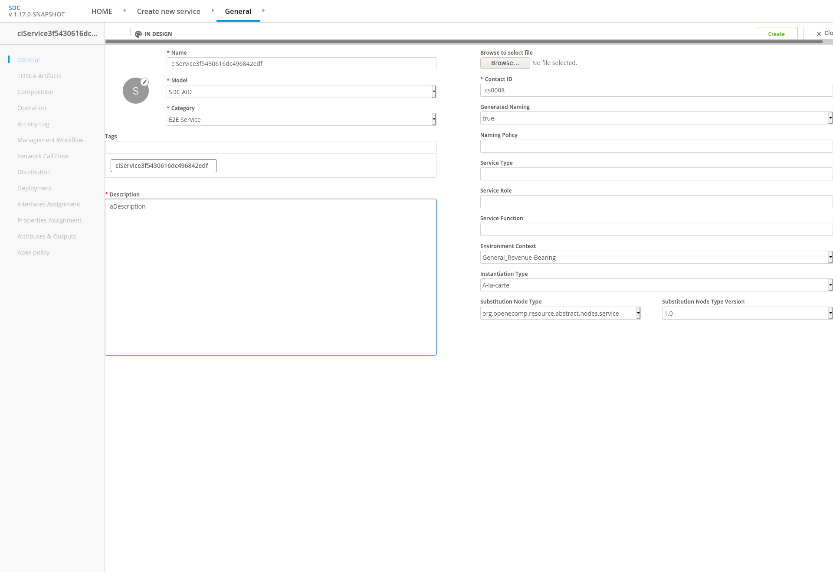Click the Tags input field
The image size is (833, 572).
point(270,147)
